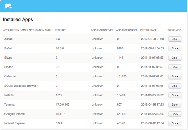This screenshot has height=130, width=188.
Task: Block SQLite Database Browser
Action: [175, 86]
